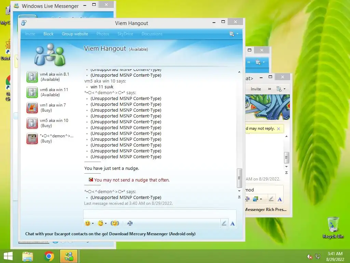Select the handwriting pen icon in Viem Hangout
Image resolution: width=350 pixels, height=263 pixels.
point(224,223)
